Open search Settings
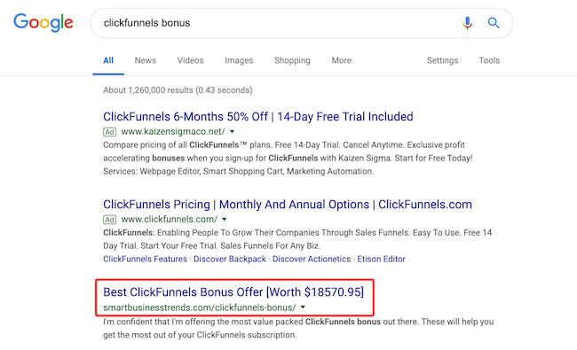 pyautogui.click(x=442, y=60)
